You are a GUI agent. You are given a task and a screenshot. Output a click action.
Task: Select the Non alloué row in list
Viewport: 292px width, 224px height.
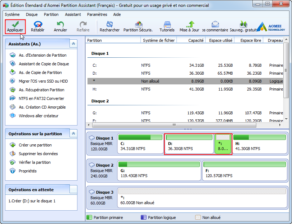[x=185, y=81]
